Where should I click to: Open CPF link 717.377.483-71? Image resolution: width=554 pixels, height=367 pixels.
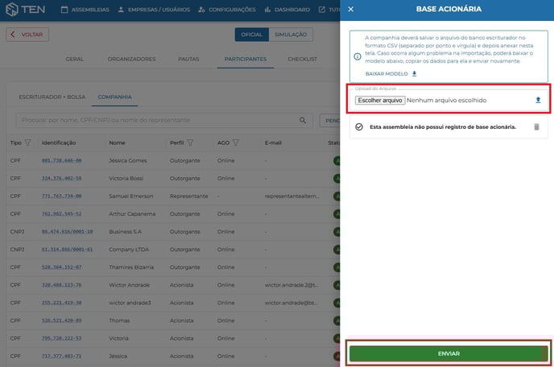click(61, 356)
